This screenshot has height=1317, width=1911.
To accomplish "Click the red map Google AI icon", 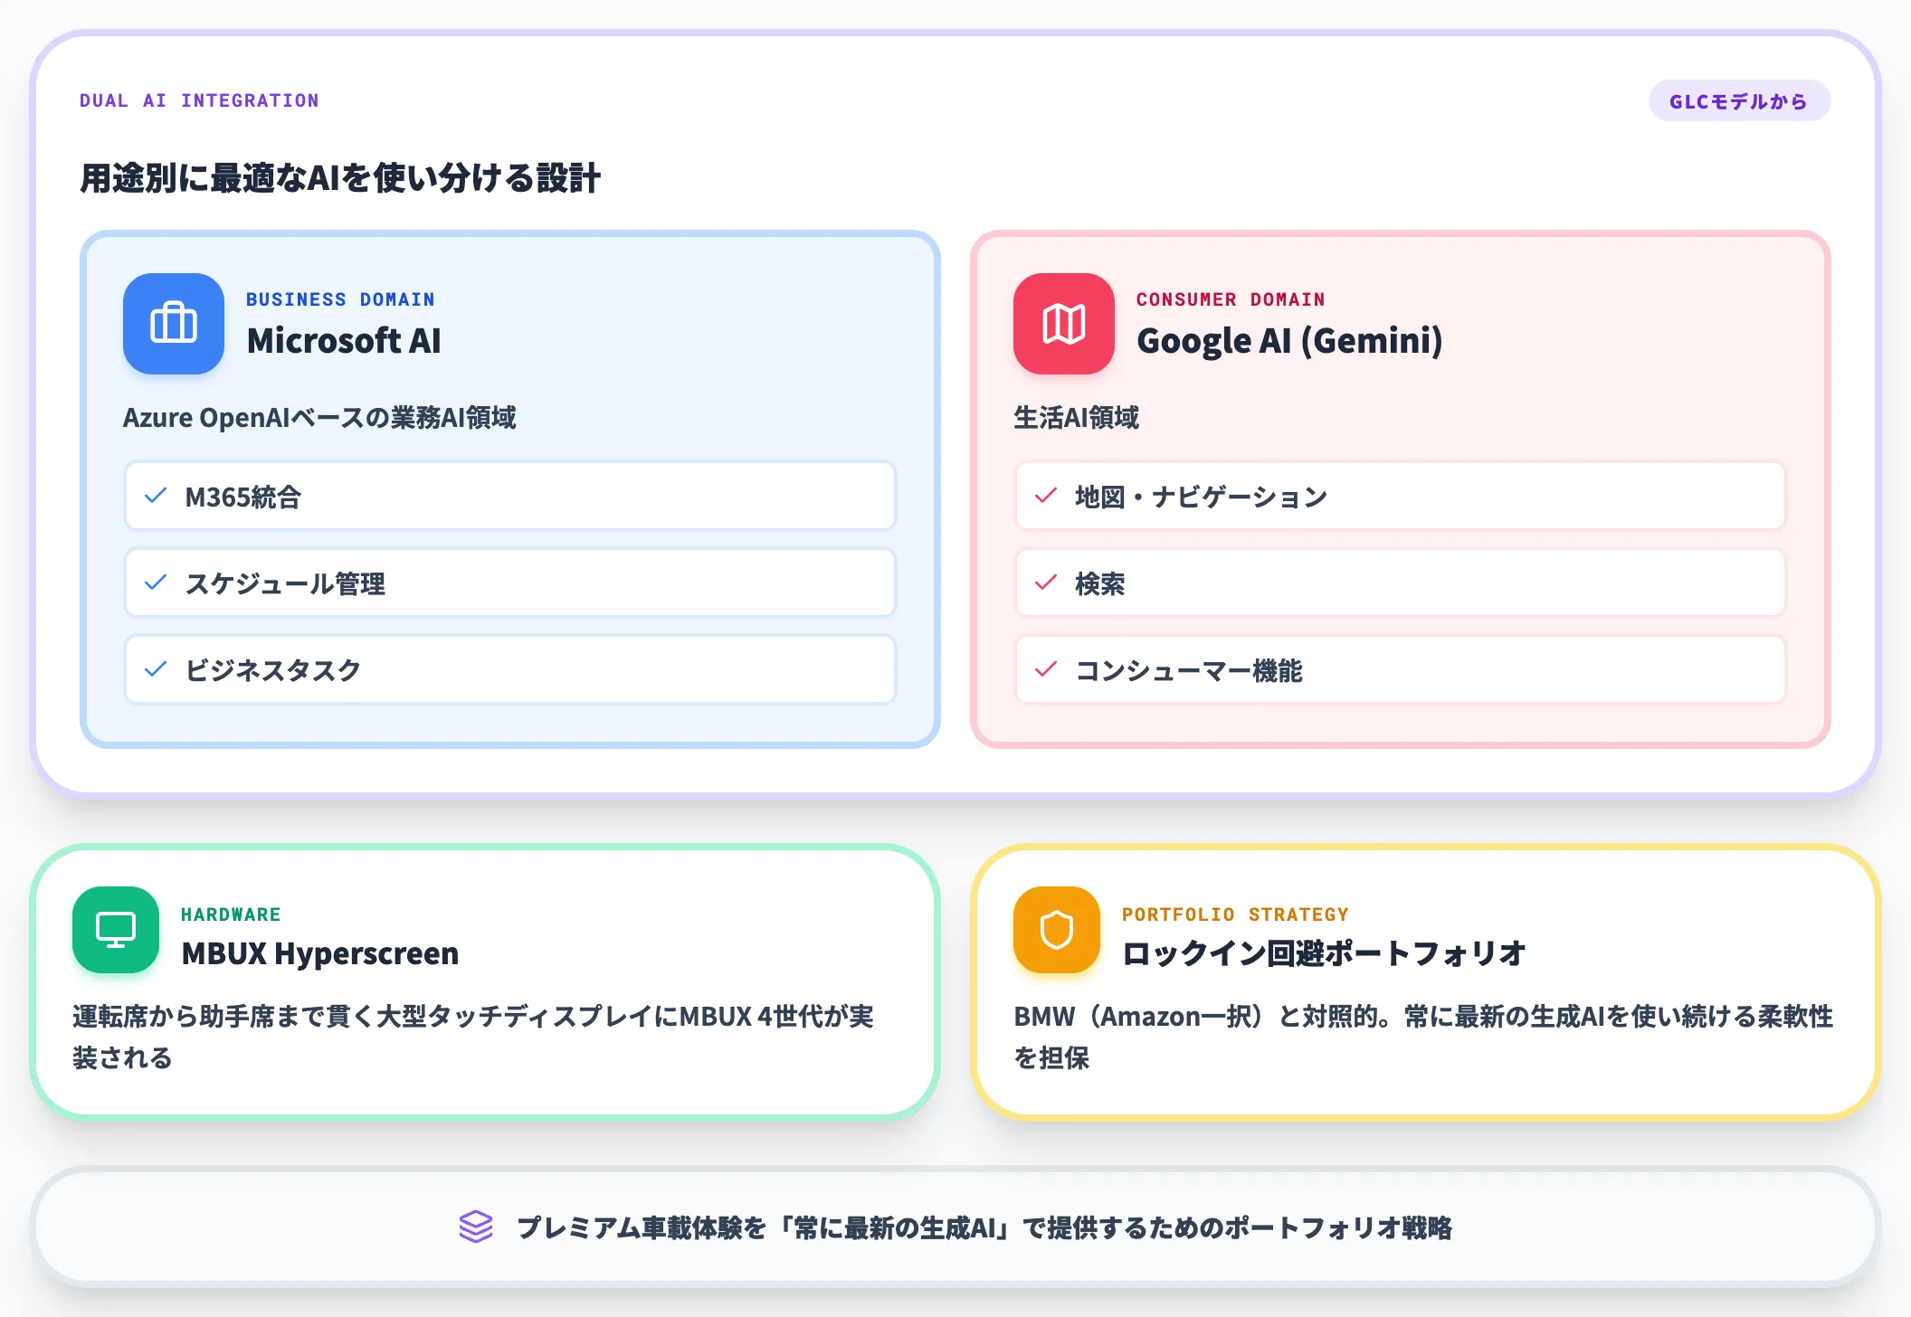I will (x=1064, y=324).
